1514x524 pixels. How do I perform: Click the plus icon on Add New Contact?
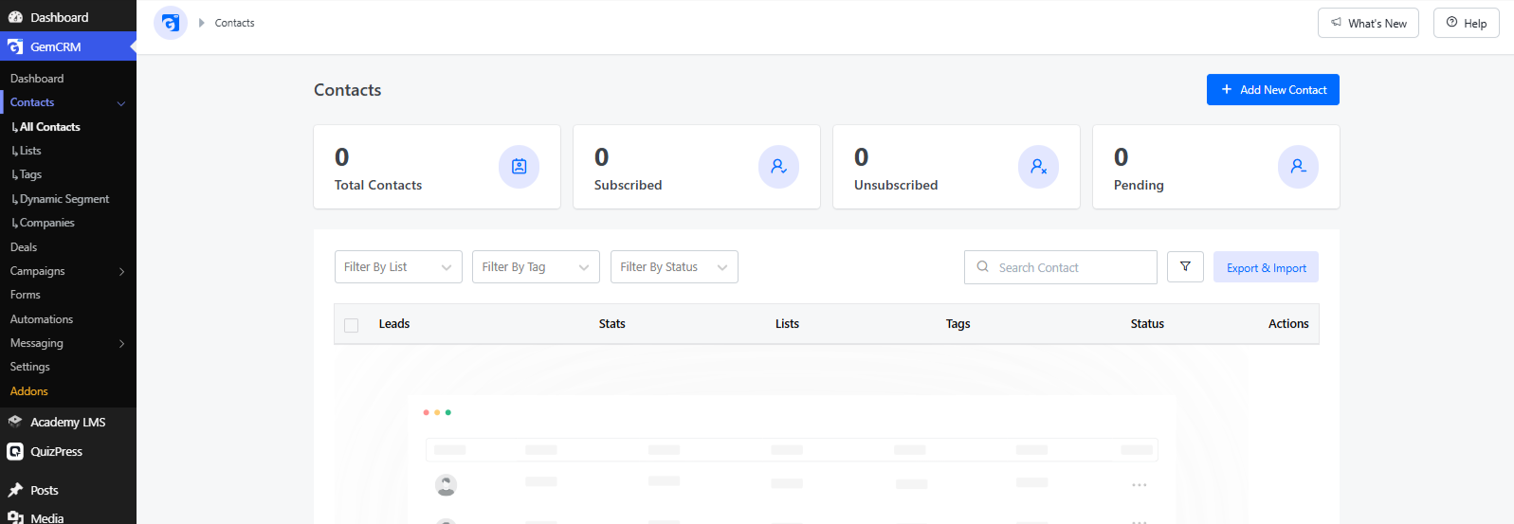[x=1227, y=89]
